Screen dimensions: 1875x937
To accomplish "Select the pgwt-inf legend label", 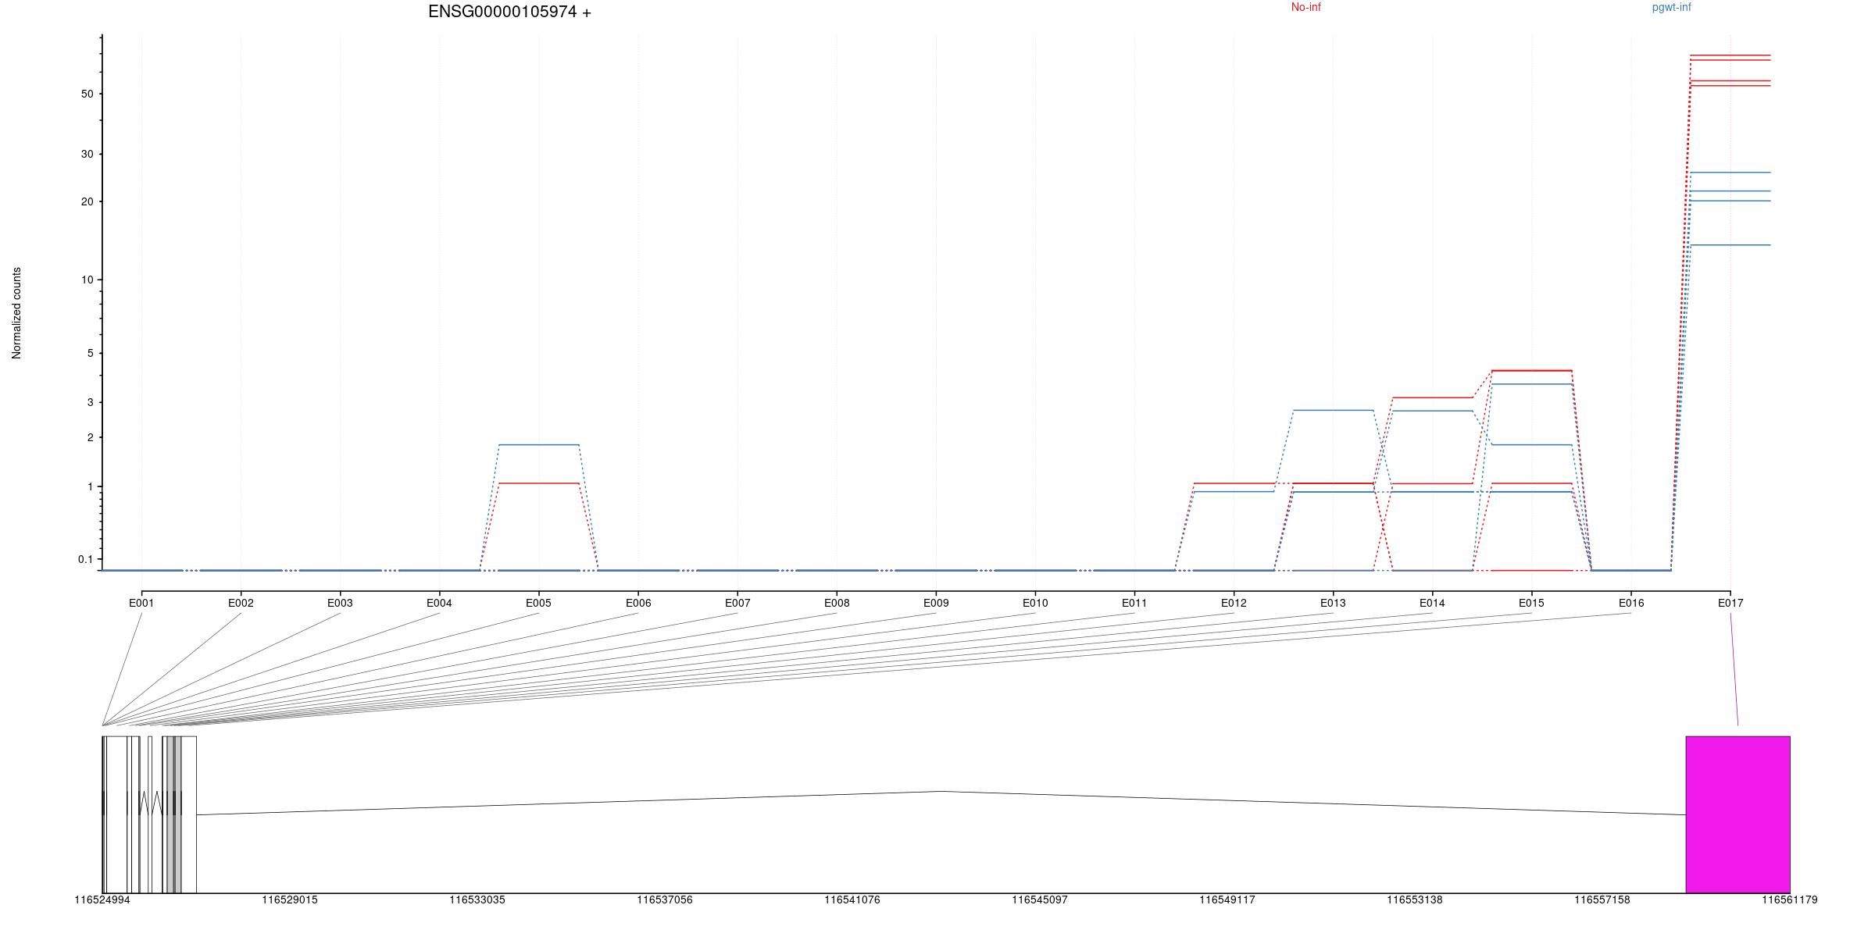I will tap(1671, 7).
